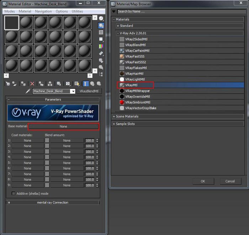The height and width of the screenshot is (235, 249).
Task: Select VRayLightMtl in the list
Action: click(x=182, y=79)
